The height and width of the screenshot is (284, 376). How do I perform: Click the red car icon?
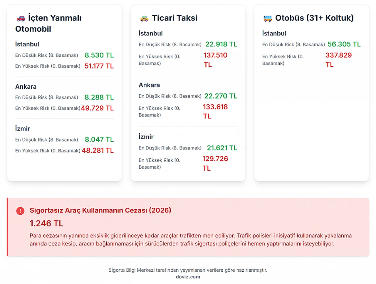[x=21, y=19]
